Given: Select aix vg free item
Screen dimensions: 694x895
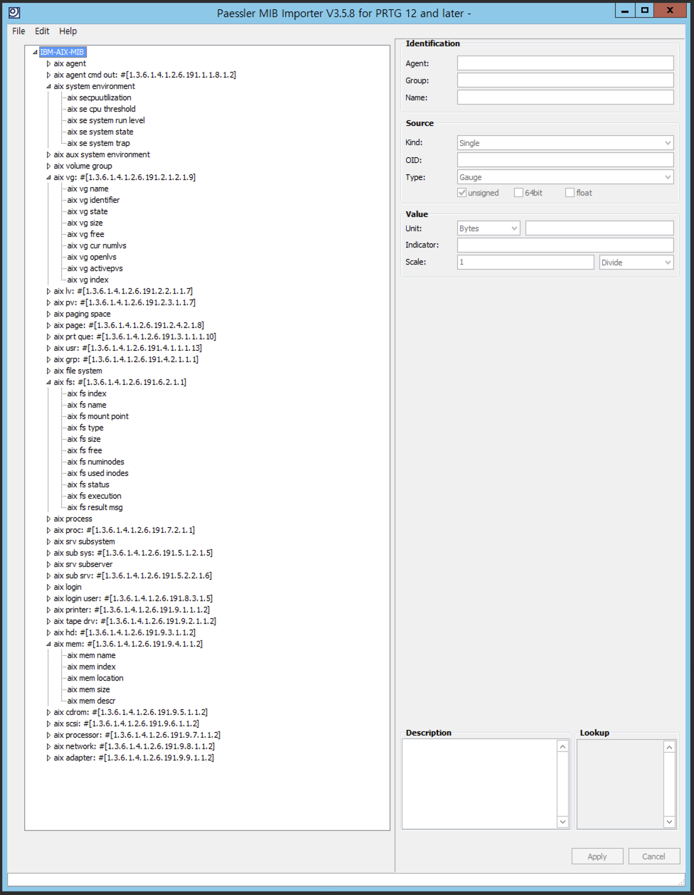Looking at the screenshot, I should click(85, 234).
